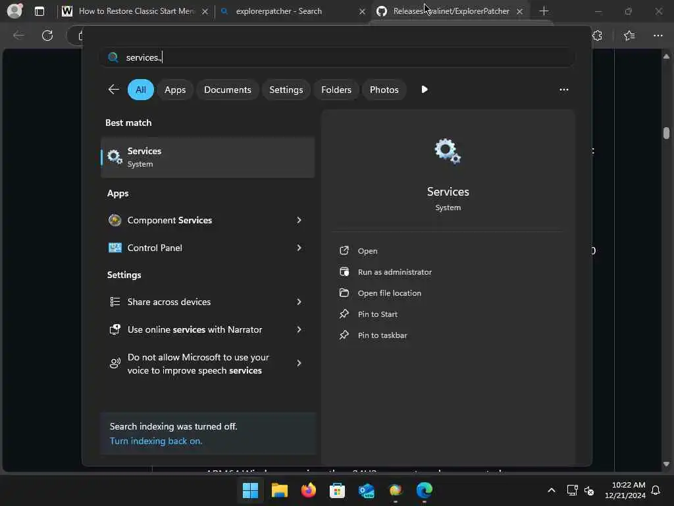Go back with the search panel arrow
The width and height of the screenshot is (674, 506).
[113, 90]
